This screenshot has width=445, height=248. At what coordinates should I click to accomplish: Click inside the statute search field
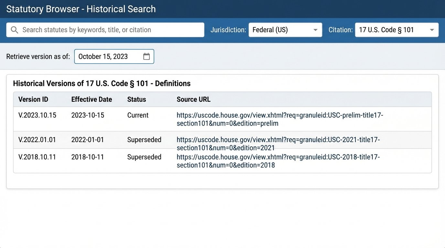pos(97,30)
